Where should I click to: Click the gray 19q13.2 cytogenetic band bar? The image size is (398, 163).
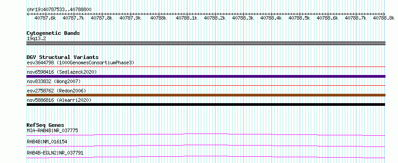206,43
